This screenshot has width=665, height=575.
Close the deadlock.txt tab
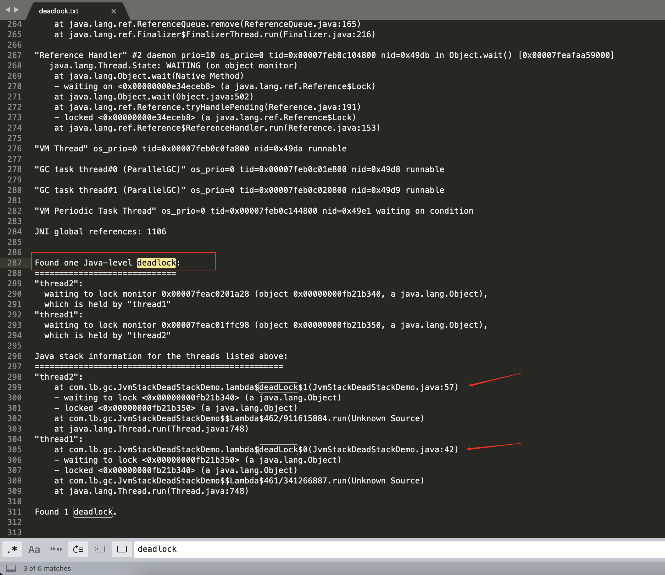(x=114, y=11)
